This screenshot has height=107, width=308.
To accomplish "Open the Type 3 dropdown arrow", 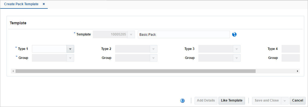I will click(x=237, y=49).
